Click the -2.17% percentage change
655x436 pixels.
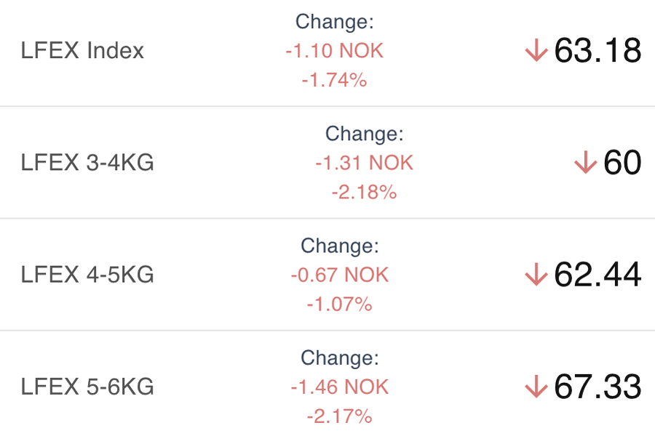[x=340, y=416]
